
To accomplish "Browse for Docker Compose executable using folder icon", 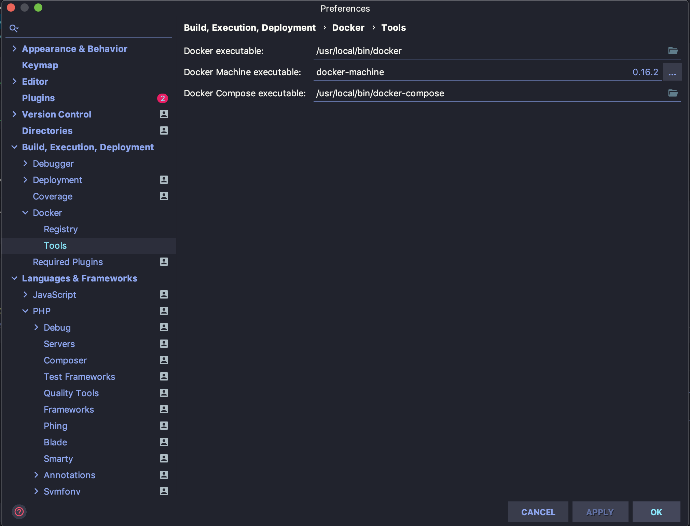I will point(672,93).
